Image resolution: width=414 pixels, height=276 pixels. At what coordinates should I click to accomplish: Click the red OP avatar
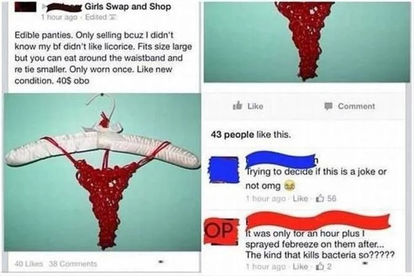(221, 231)
